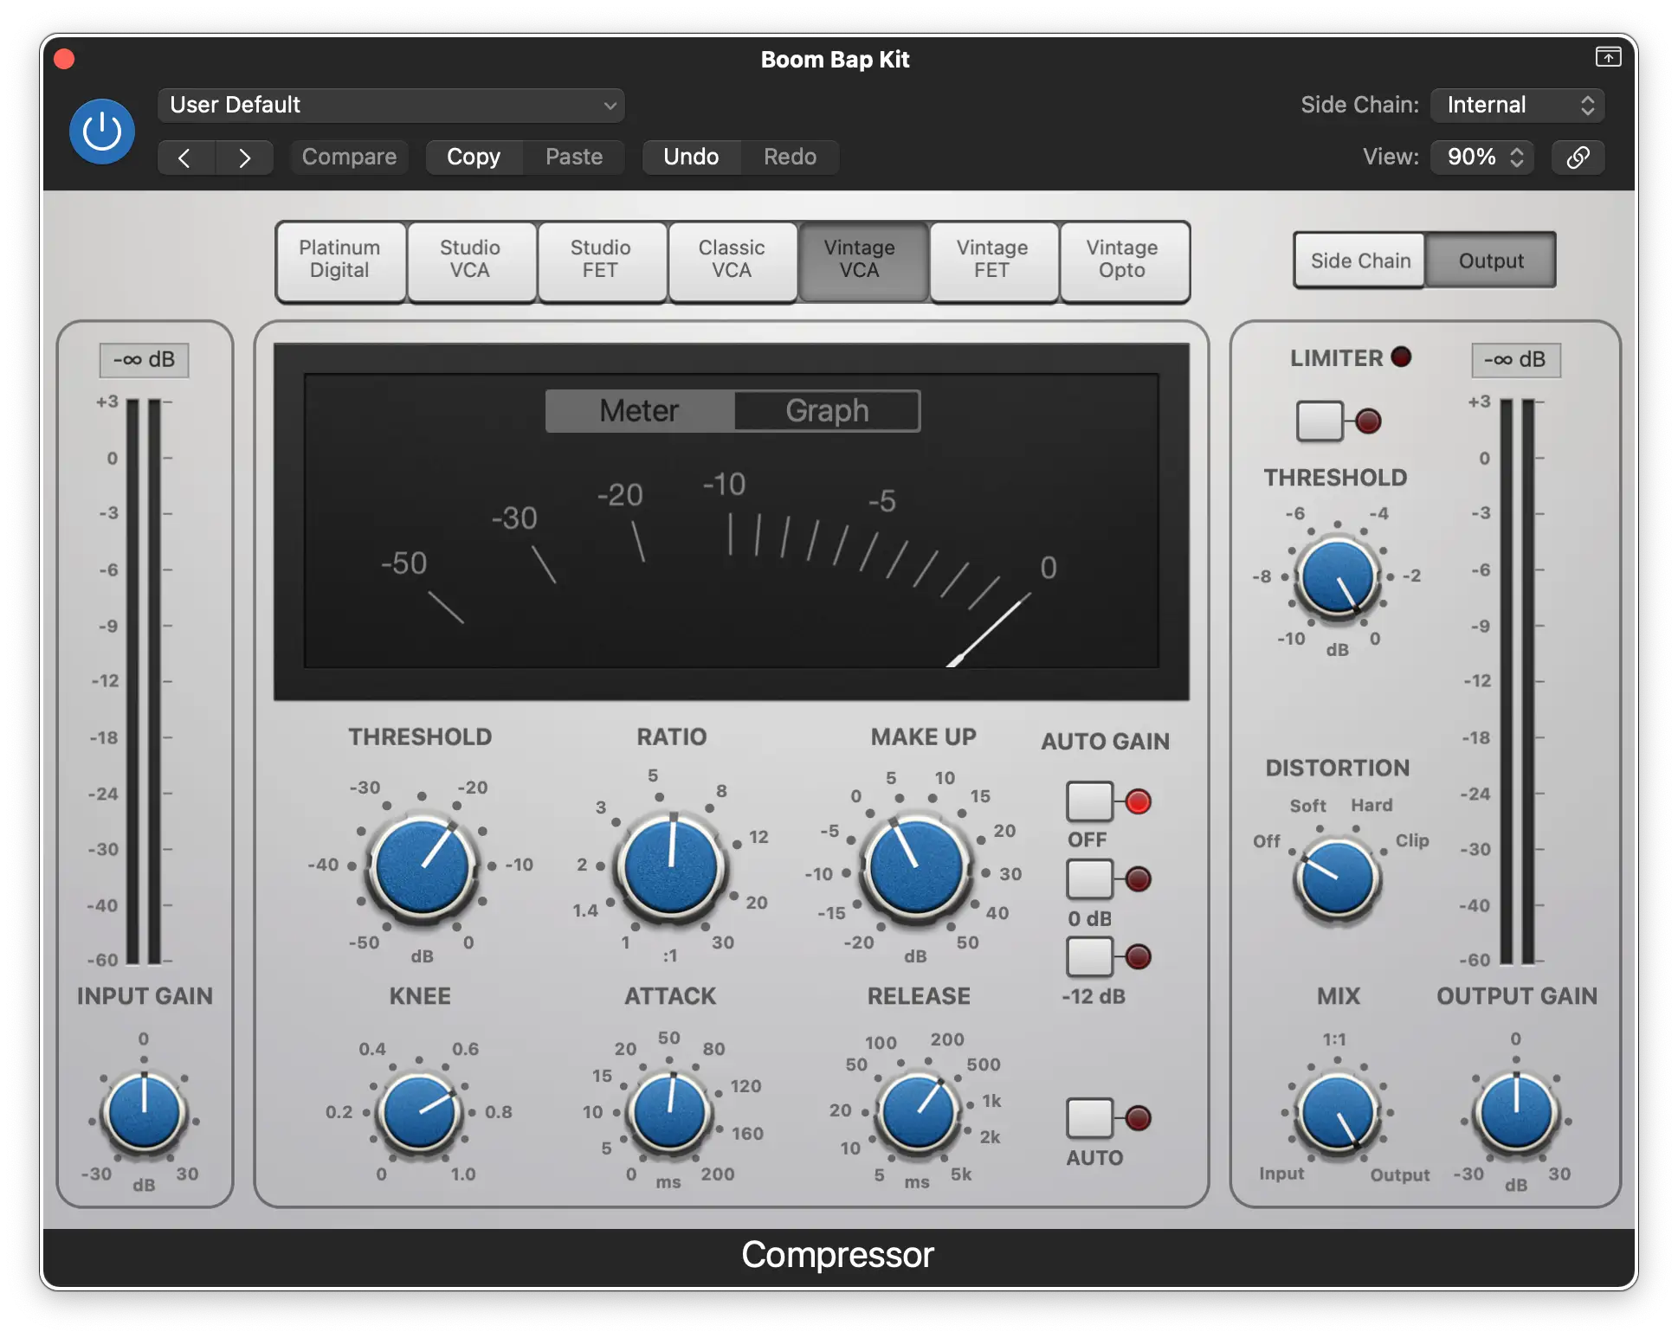Open the View 90% size dropdown
The width and height of the screenshot is (1678, 1338).
1481,157
